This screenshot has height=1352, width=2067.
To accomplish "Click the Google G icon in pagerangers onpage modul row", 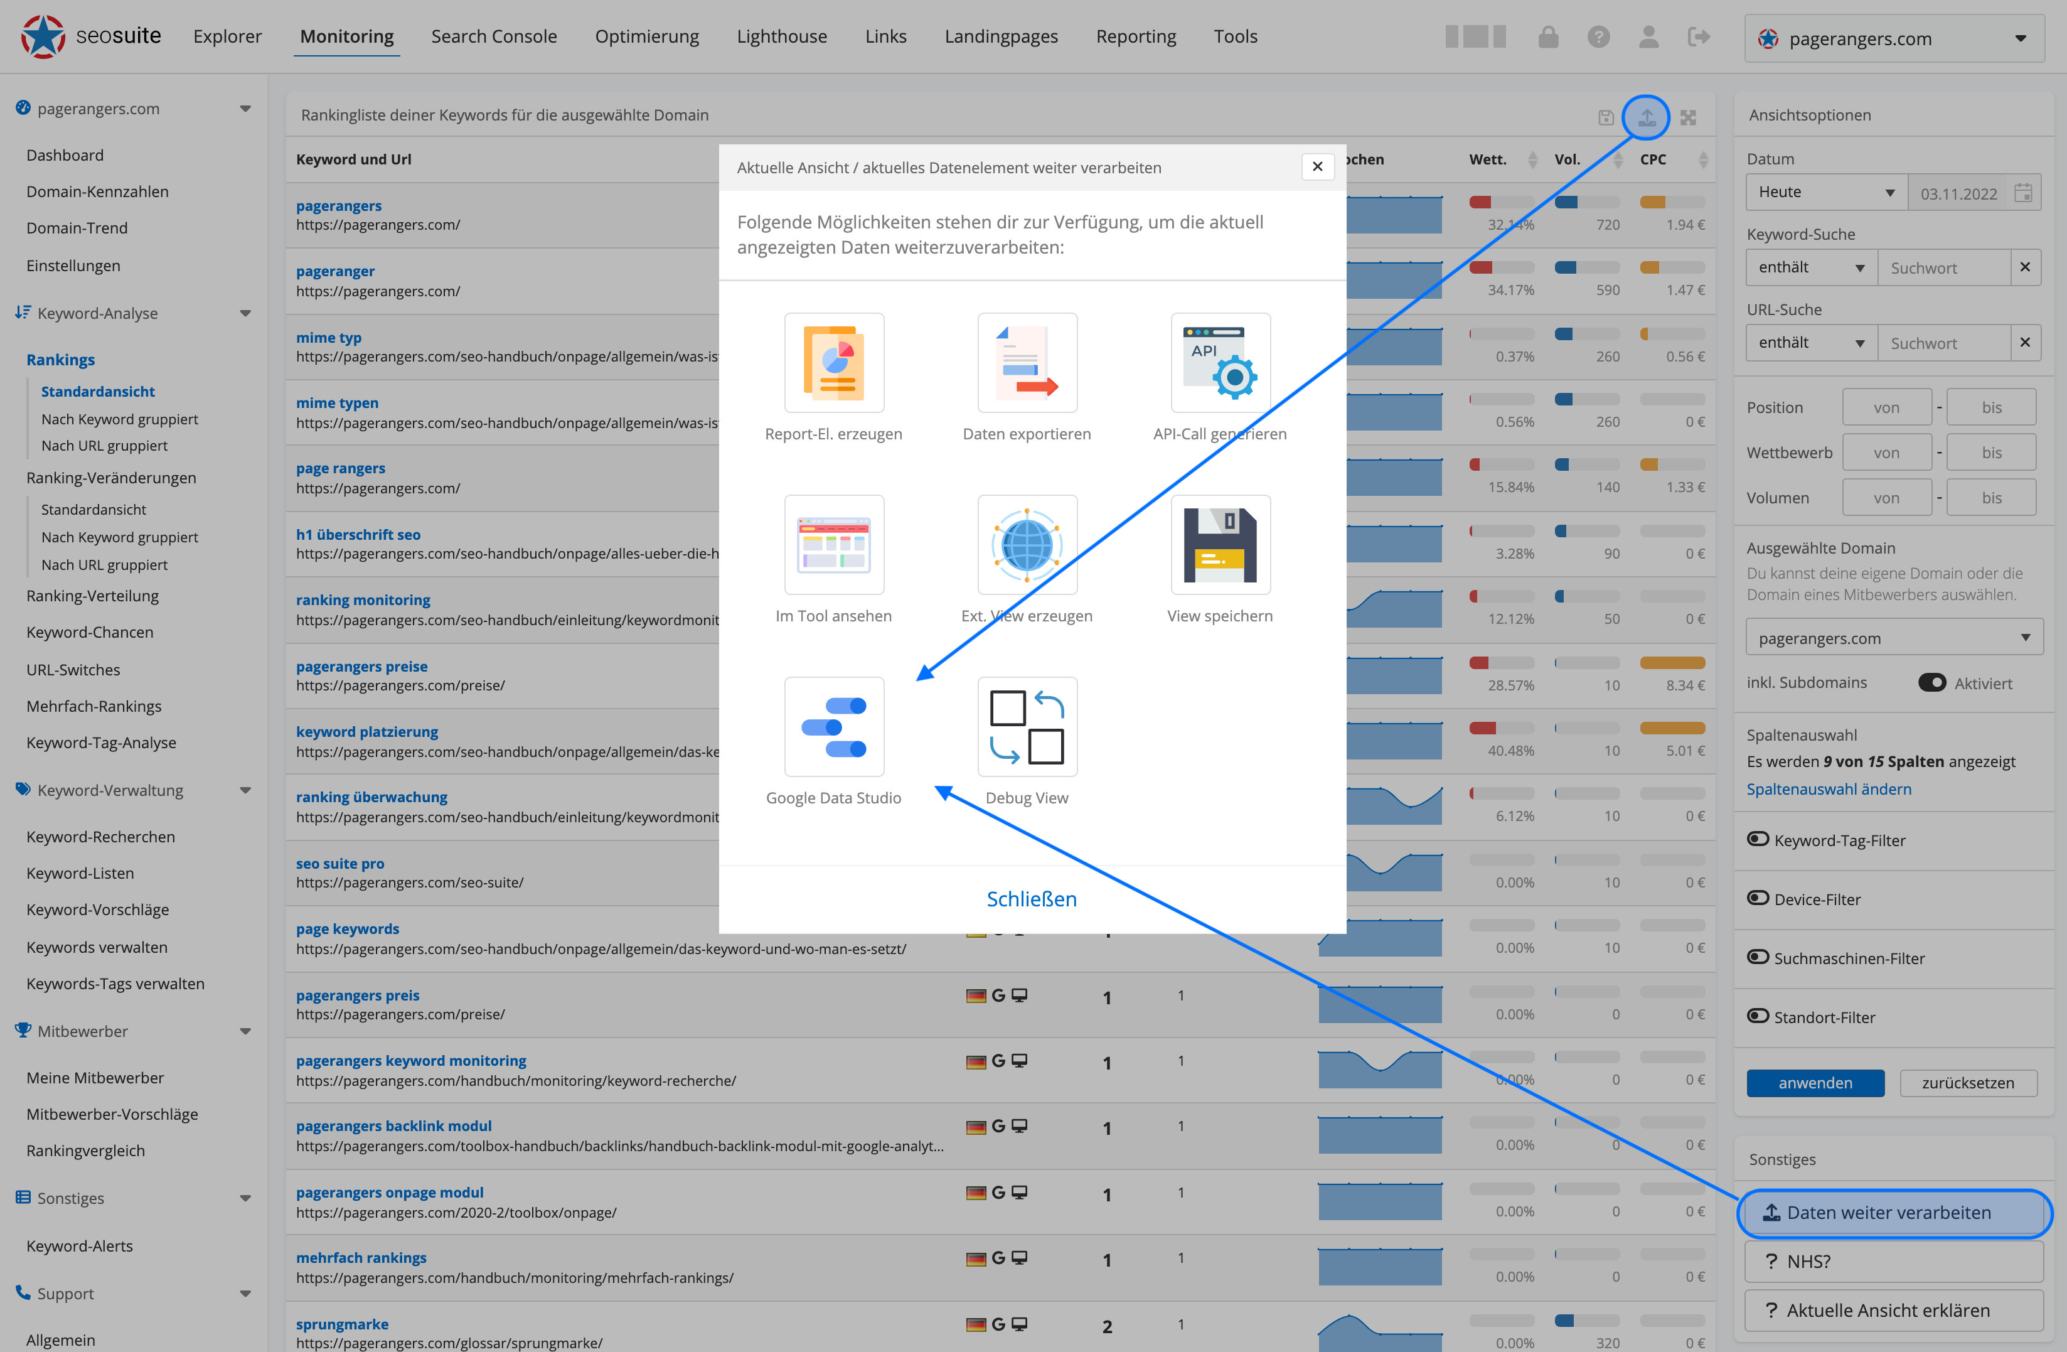I will tap(999, 1192).
